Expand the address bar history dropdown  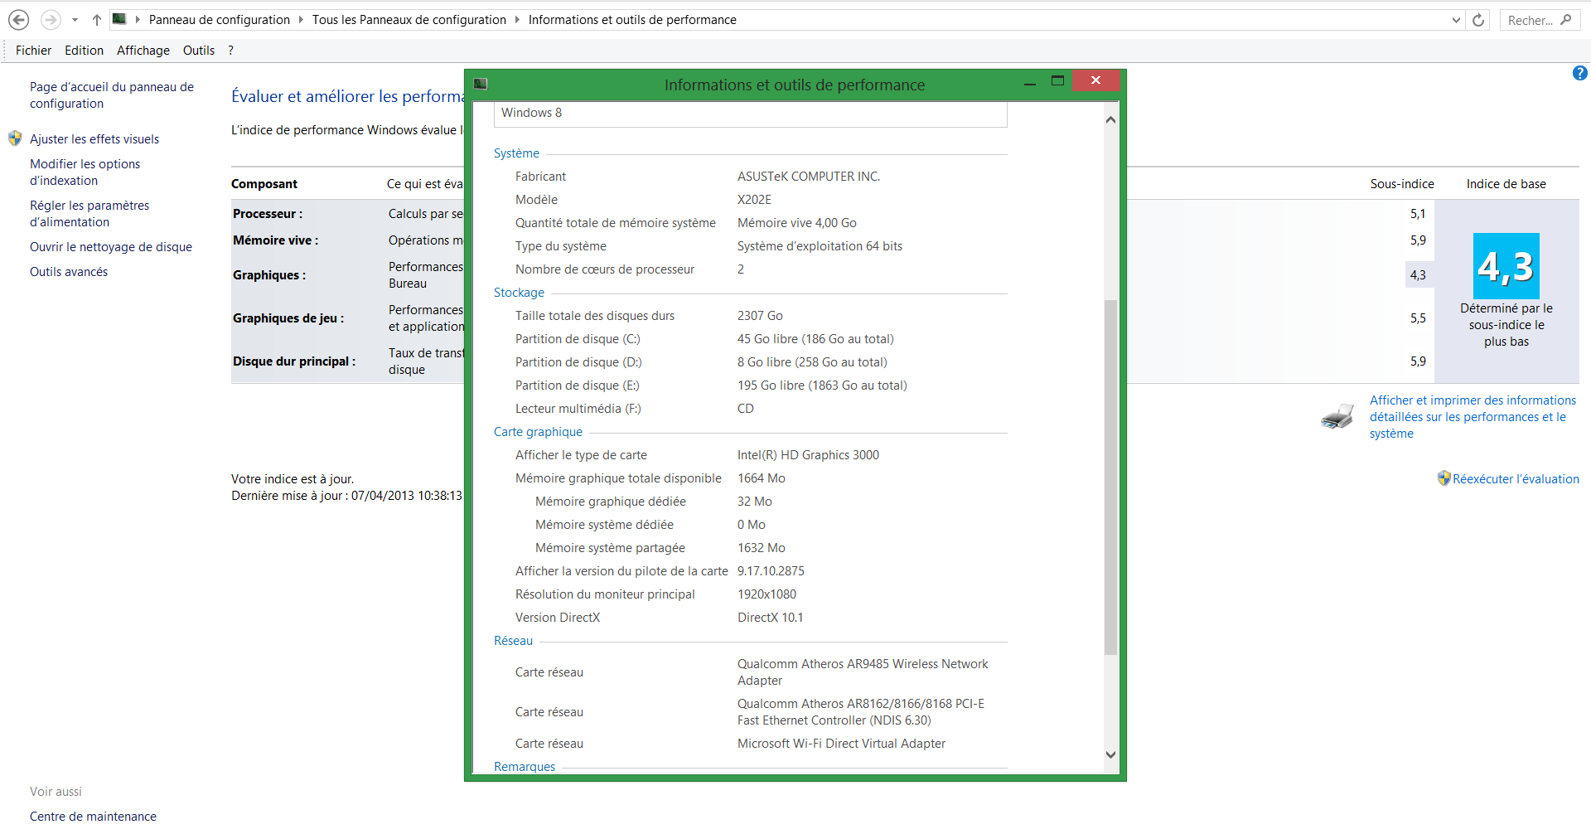1456,20
